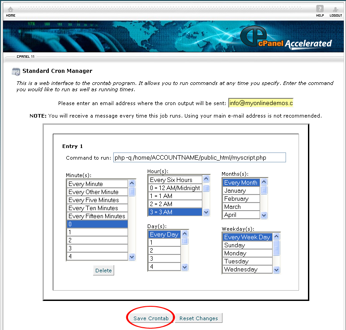Select minute 3 in Minutes list
Screen dimensions: 346x330
point(97,248)
